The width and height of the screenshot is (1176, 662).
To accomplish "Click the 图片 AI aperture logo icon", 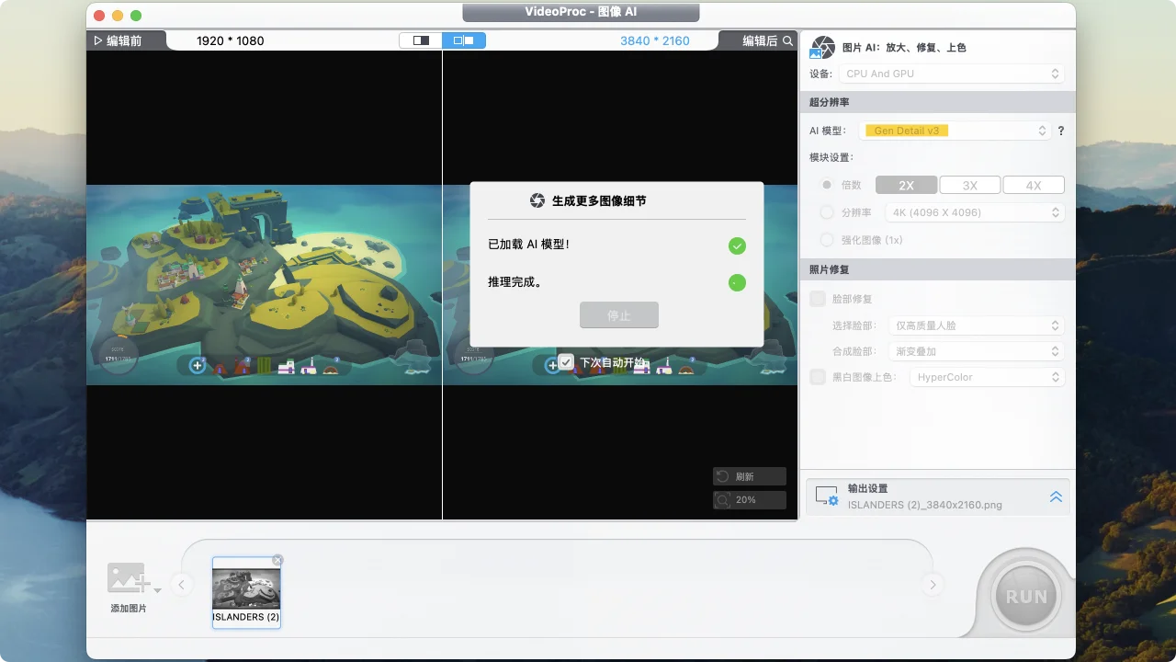I will point(822,48).
